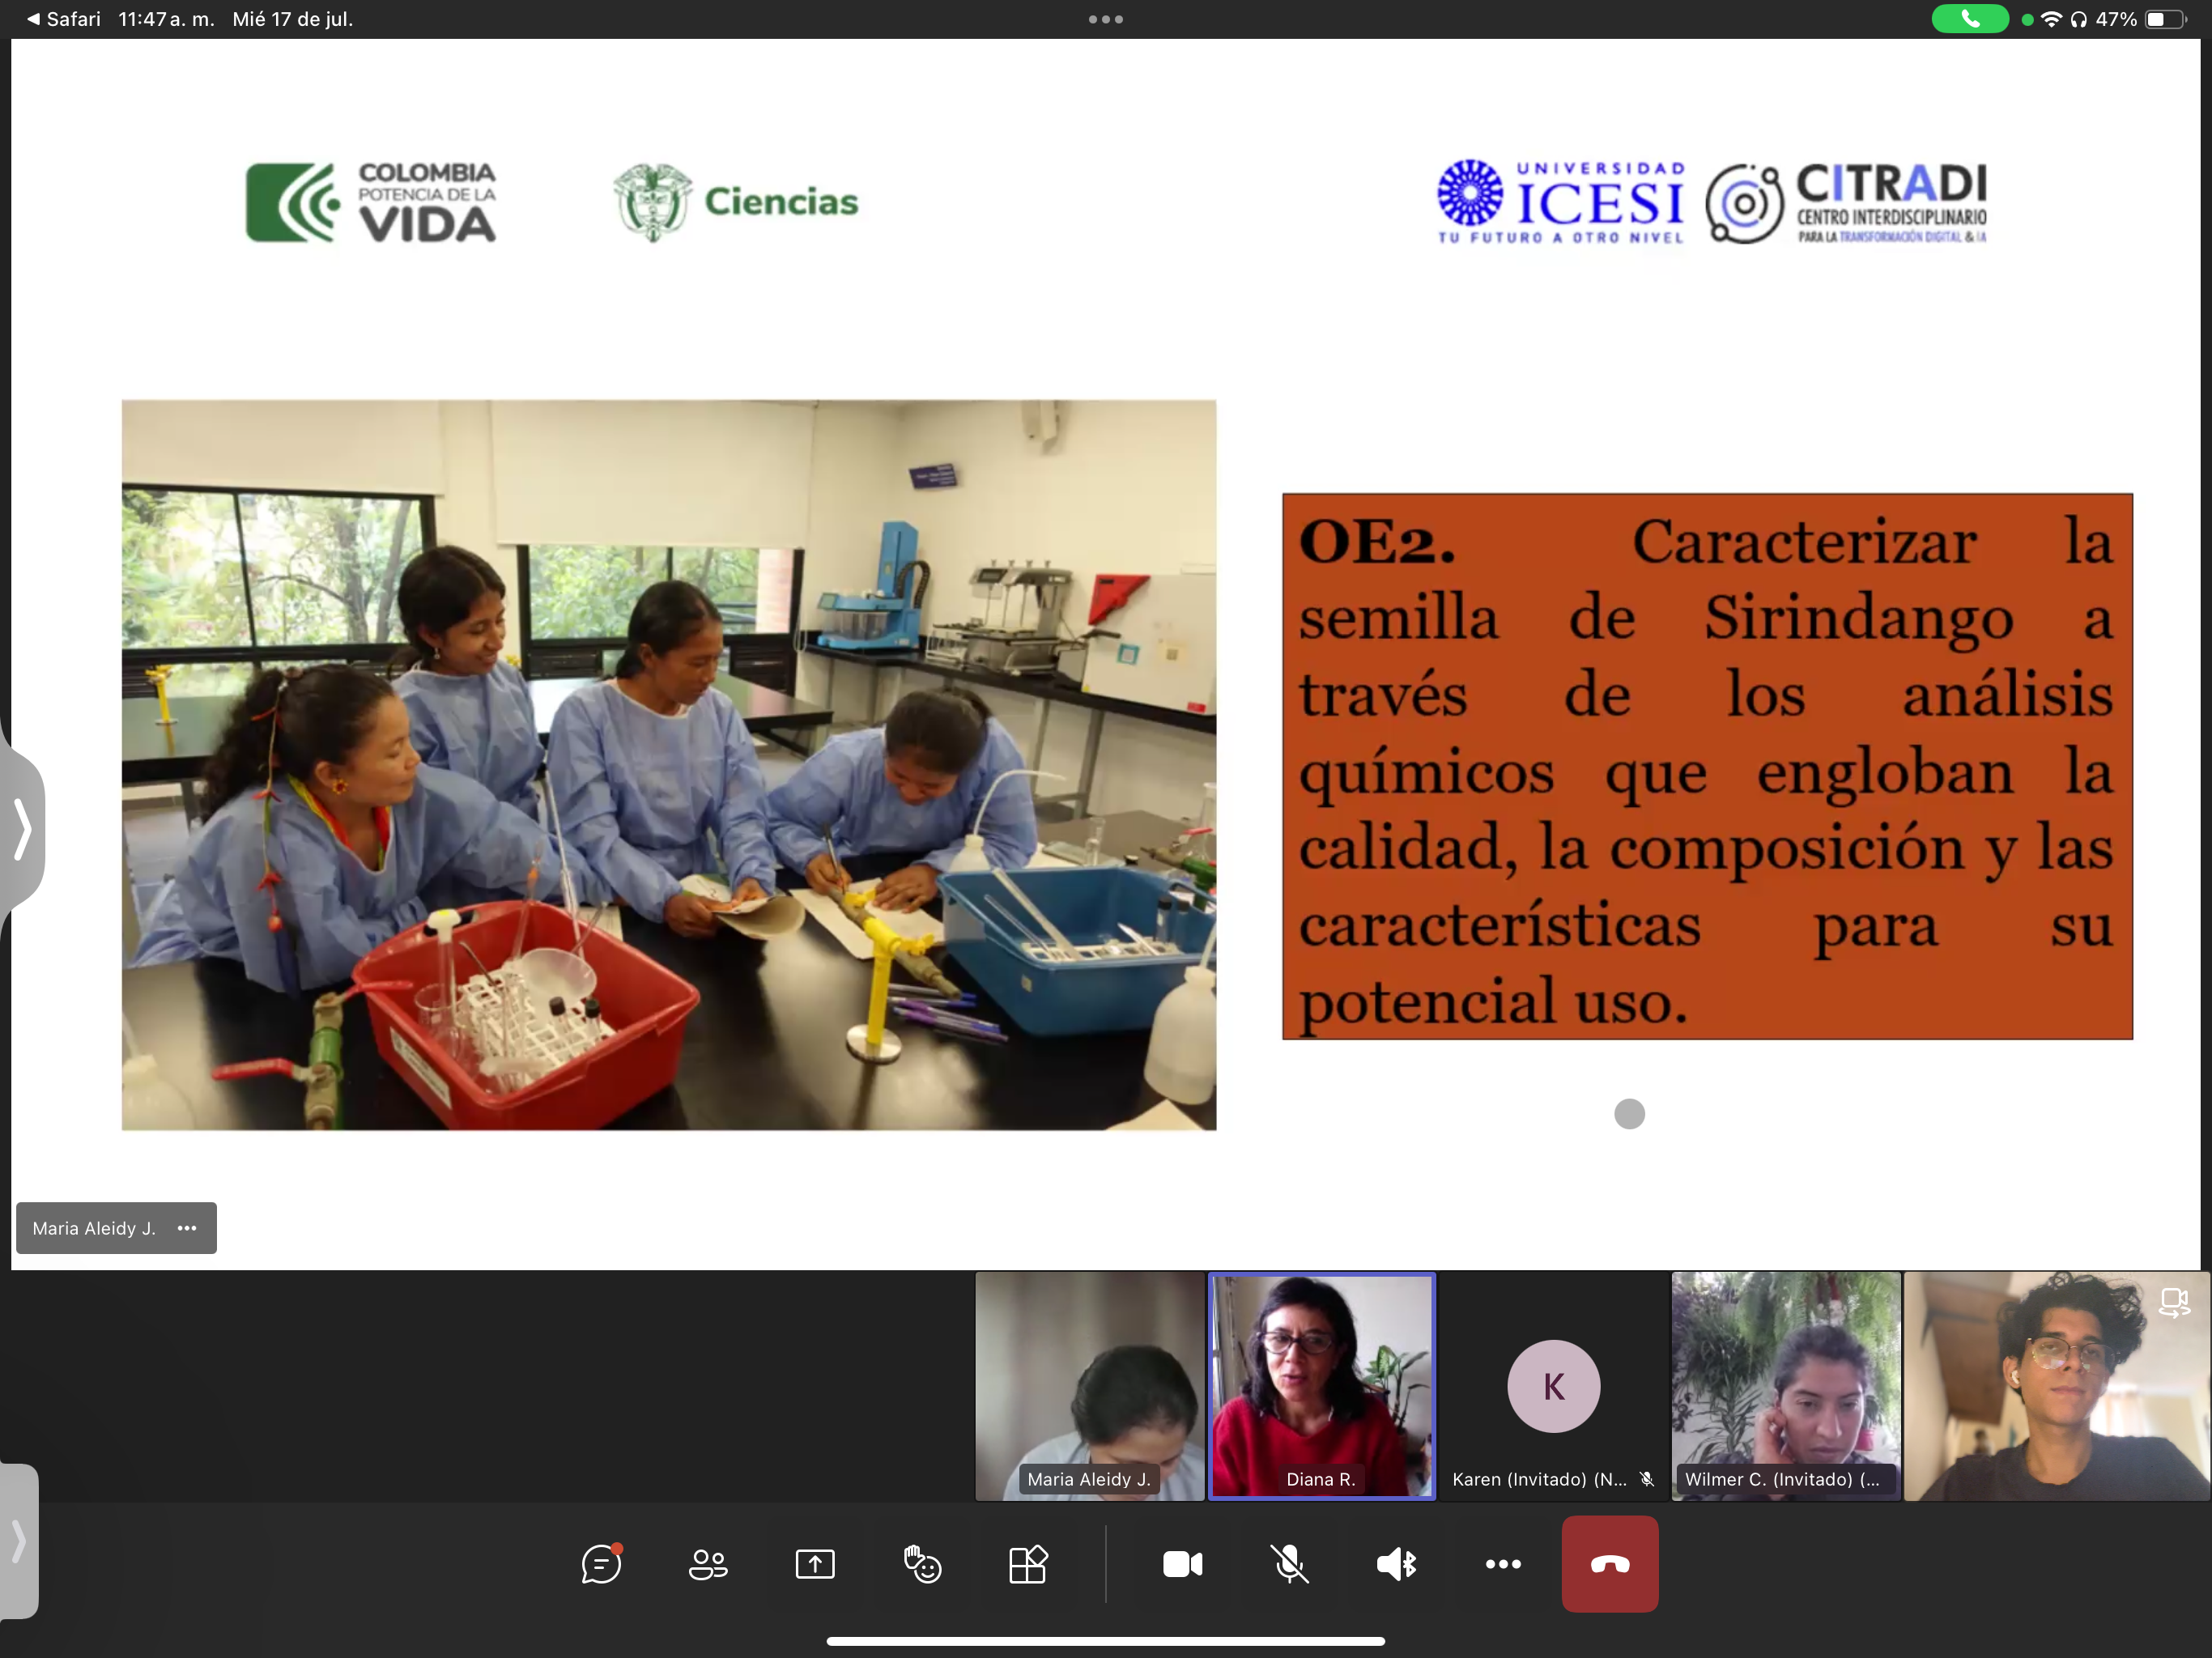Expand the lower left collapsed panel arrow
Image resolution: width=2212 pixels, height=1658 pixels.
coord(18,1540)
